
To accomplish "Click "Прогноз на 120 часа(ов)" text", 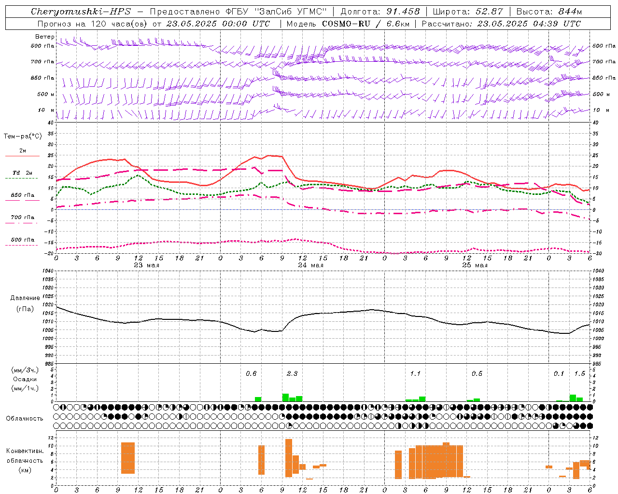I will (x=92, y=24).
